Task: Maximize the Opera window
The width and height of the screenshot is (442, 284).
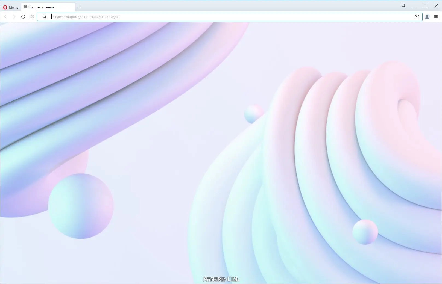Action: pyautogui.click(x=425, y=6)
